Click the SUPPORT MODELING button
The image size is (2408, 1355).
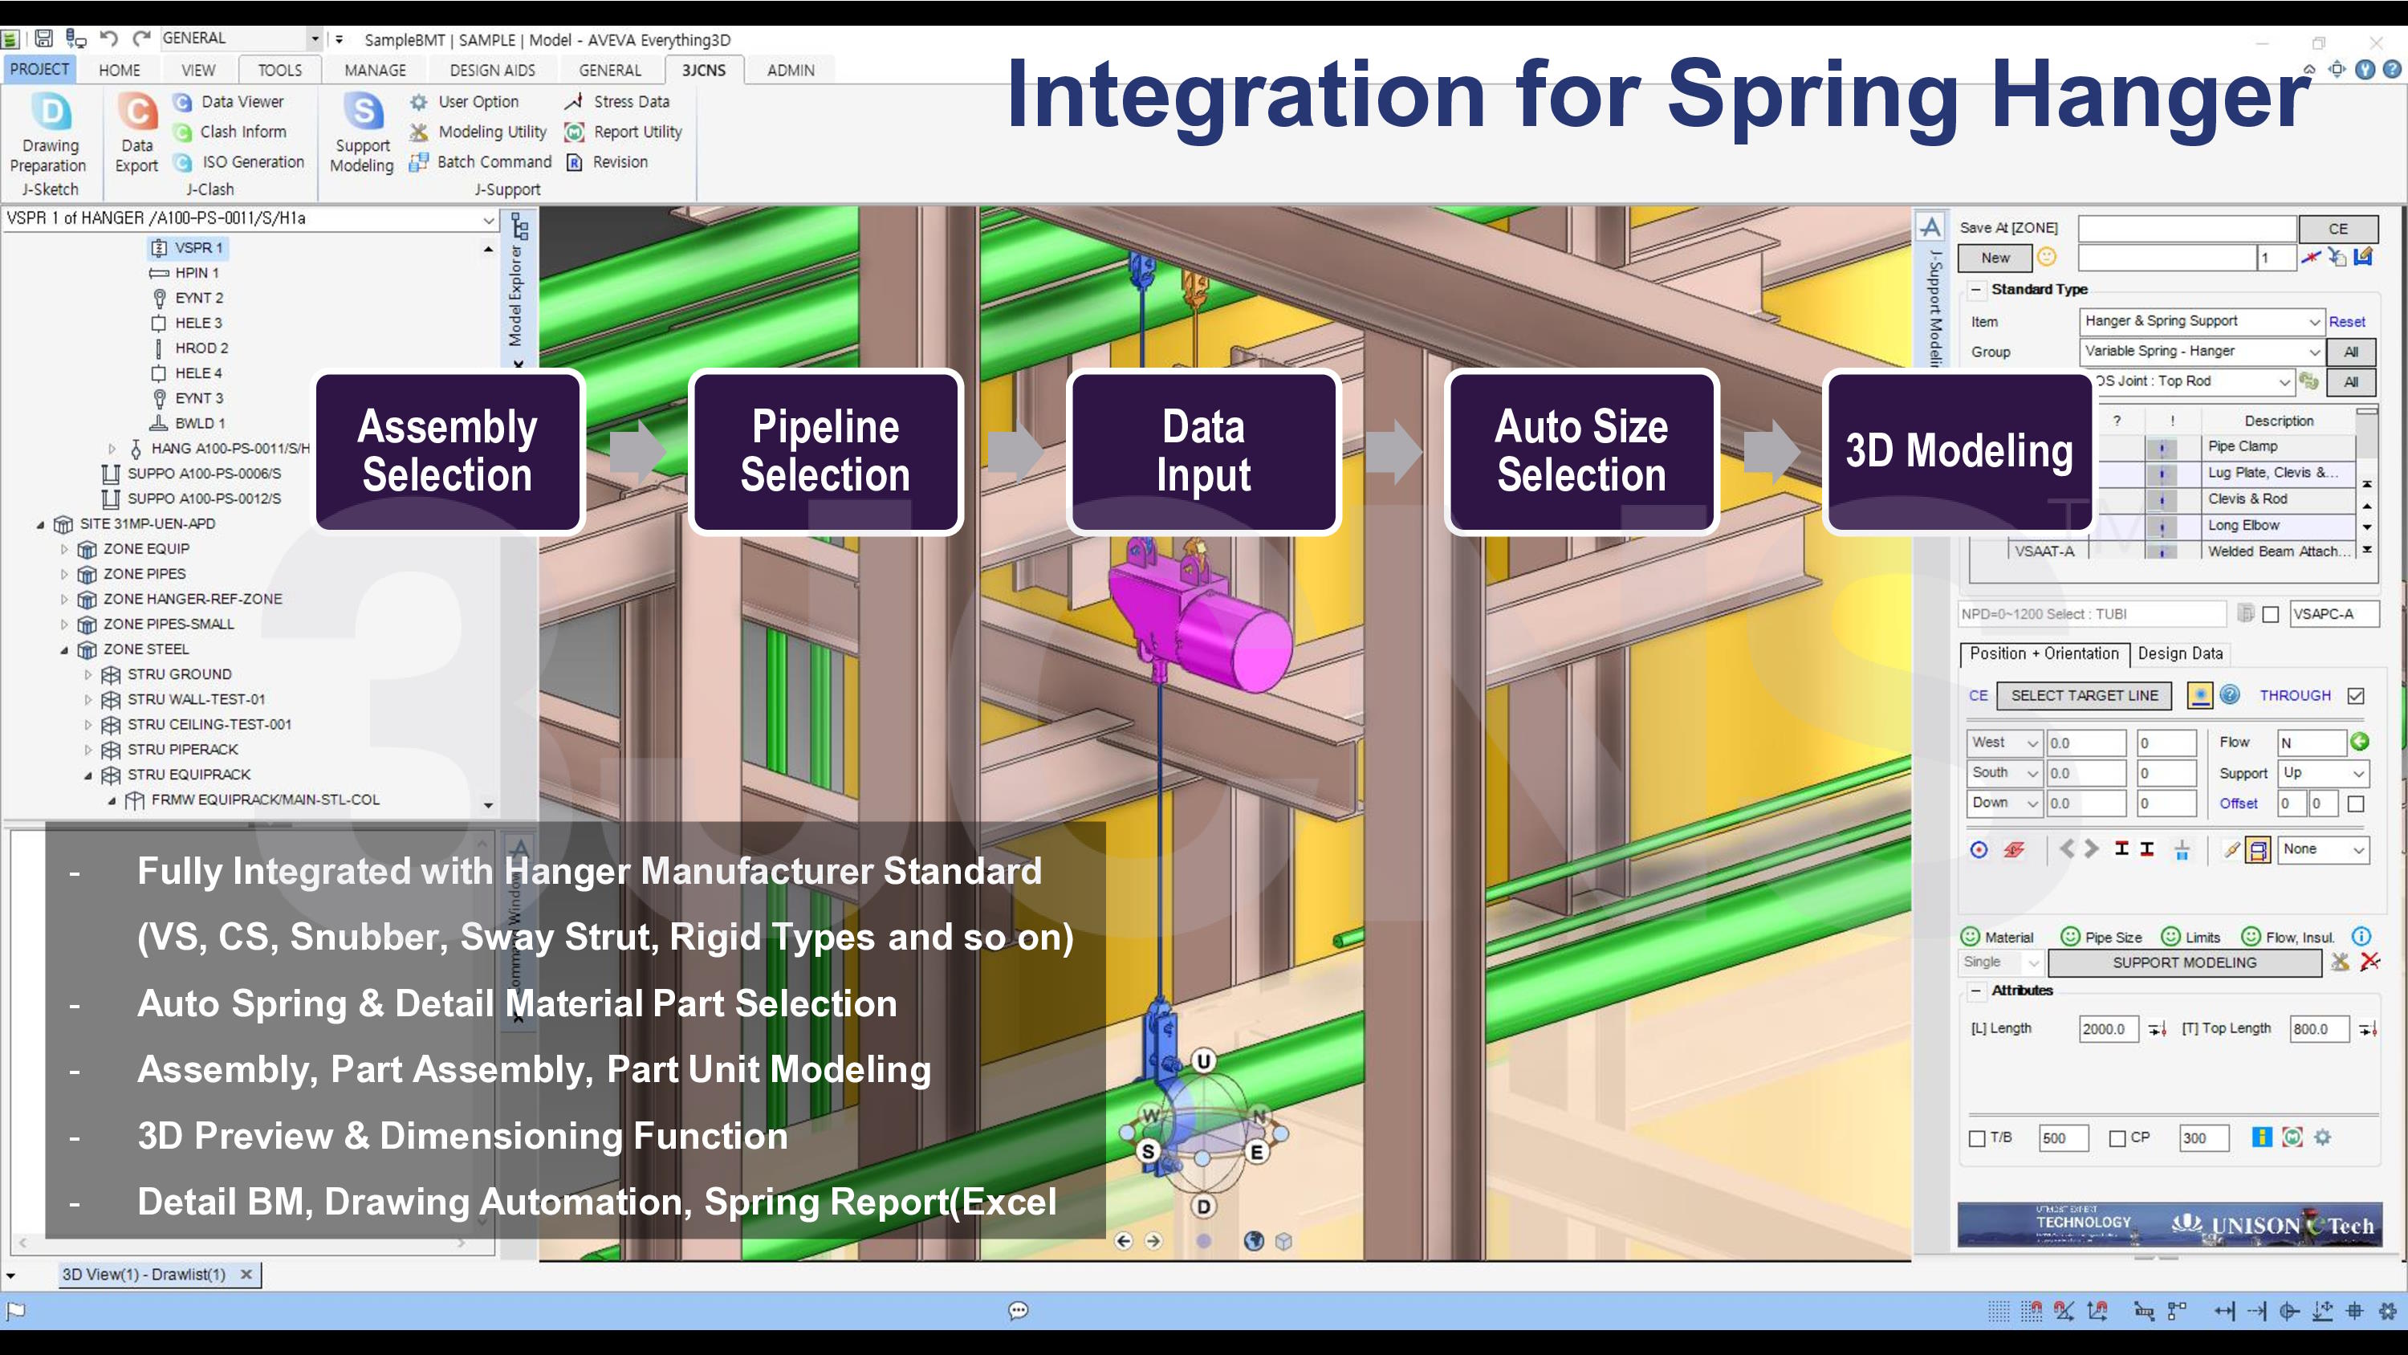pyautogui.click(x=2185, y=962)
